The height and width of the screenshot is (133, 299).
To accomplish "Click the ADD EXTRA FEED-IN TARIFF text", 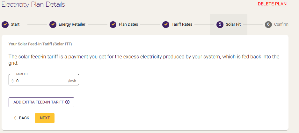I will (39, 102).
